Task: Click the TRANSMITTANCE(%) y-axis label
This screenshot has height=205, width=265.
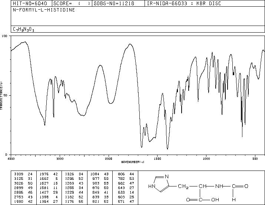Action: point(1,95)
